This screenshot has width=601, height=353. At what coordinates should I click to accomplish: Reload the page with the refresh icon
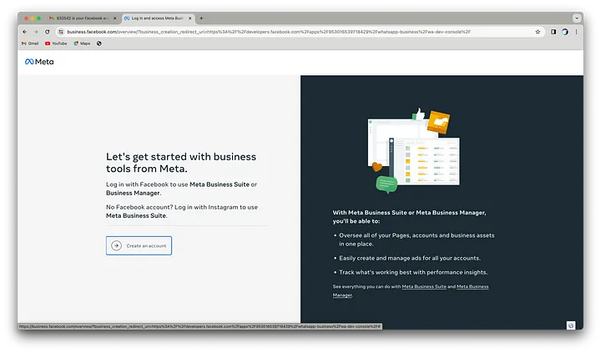47,32
